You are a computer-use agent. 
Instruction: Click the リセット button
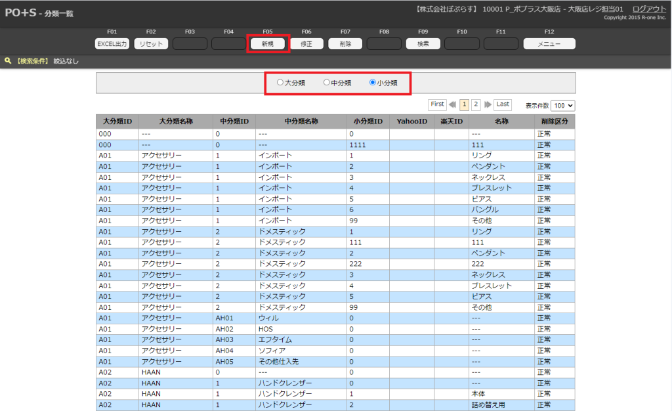[x=151, y=44]
